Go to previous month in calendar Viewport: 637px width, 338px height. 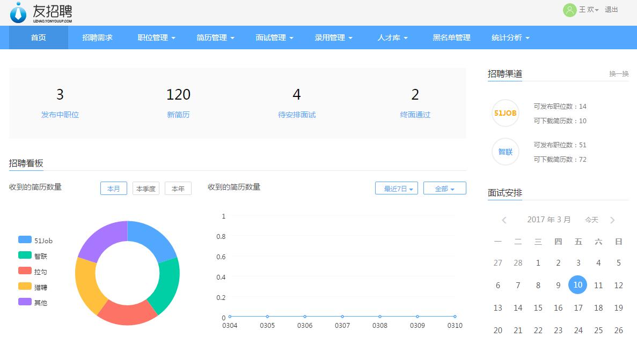point(504,220)
